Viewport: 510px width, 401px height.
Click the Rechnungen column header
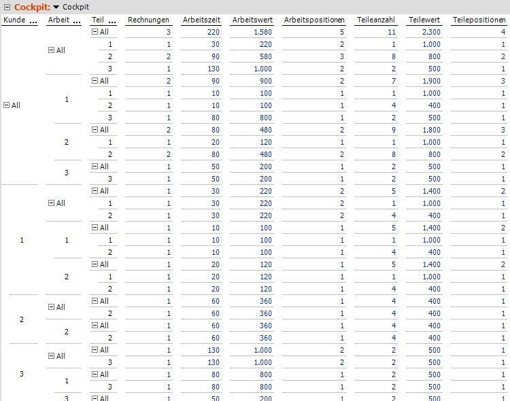point(148,20)
